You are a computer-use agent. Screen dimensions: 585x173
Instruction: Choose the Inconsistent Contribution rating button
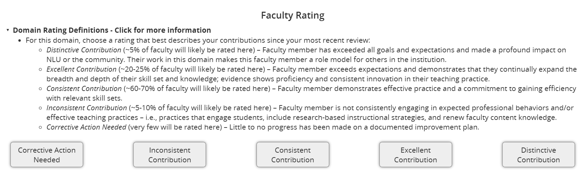coord(170,155)
